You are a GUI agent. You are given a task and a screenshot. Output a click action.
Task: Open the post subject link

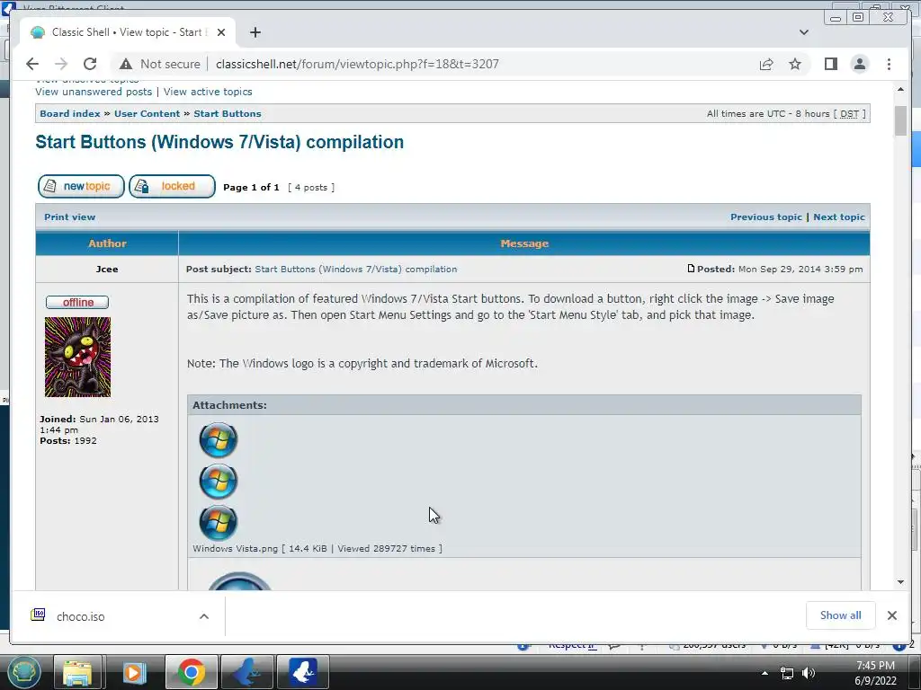click(x=356, y=270)
